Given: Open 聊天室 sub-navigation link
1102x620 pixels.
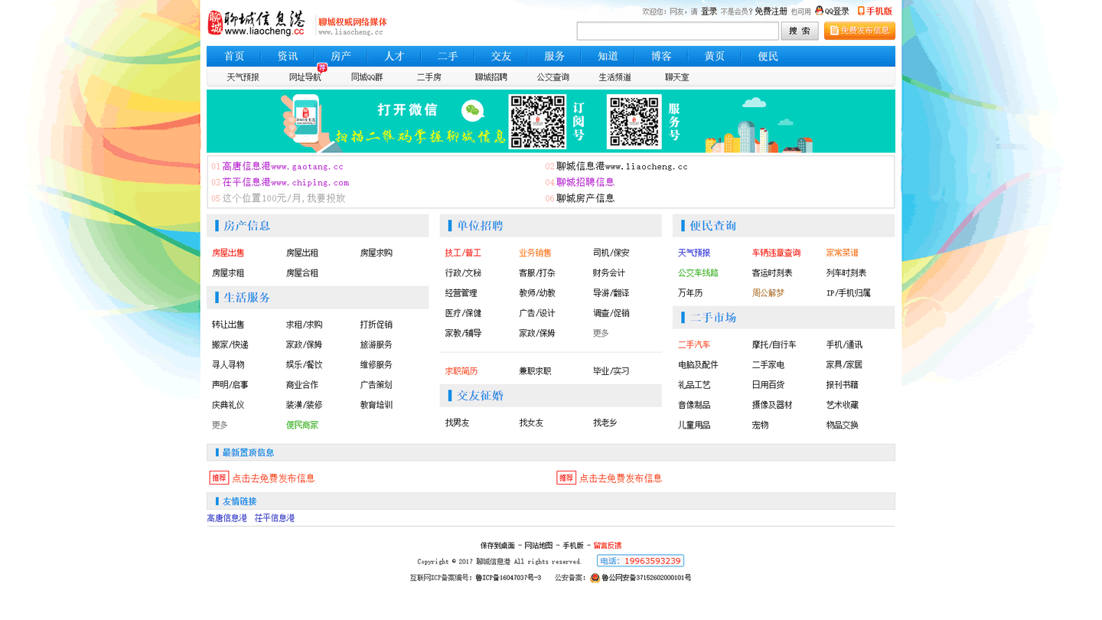Looking at the screenshot, I should click(x=677, y=77).
